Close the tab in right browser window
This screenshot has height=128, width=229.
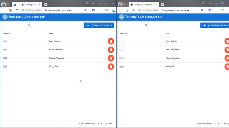pyautogui.click(x=156, y=5)
